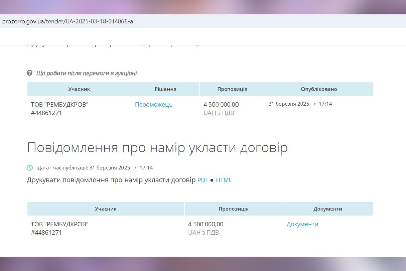
Task: Open the Документи link in participant row
Action: [x=302, y=224]
